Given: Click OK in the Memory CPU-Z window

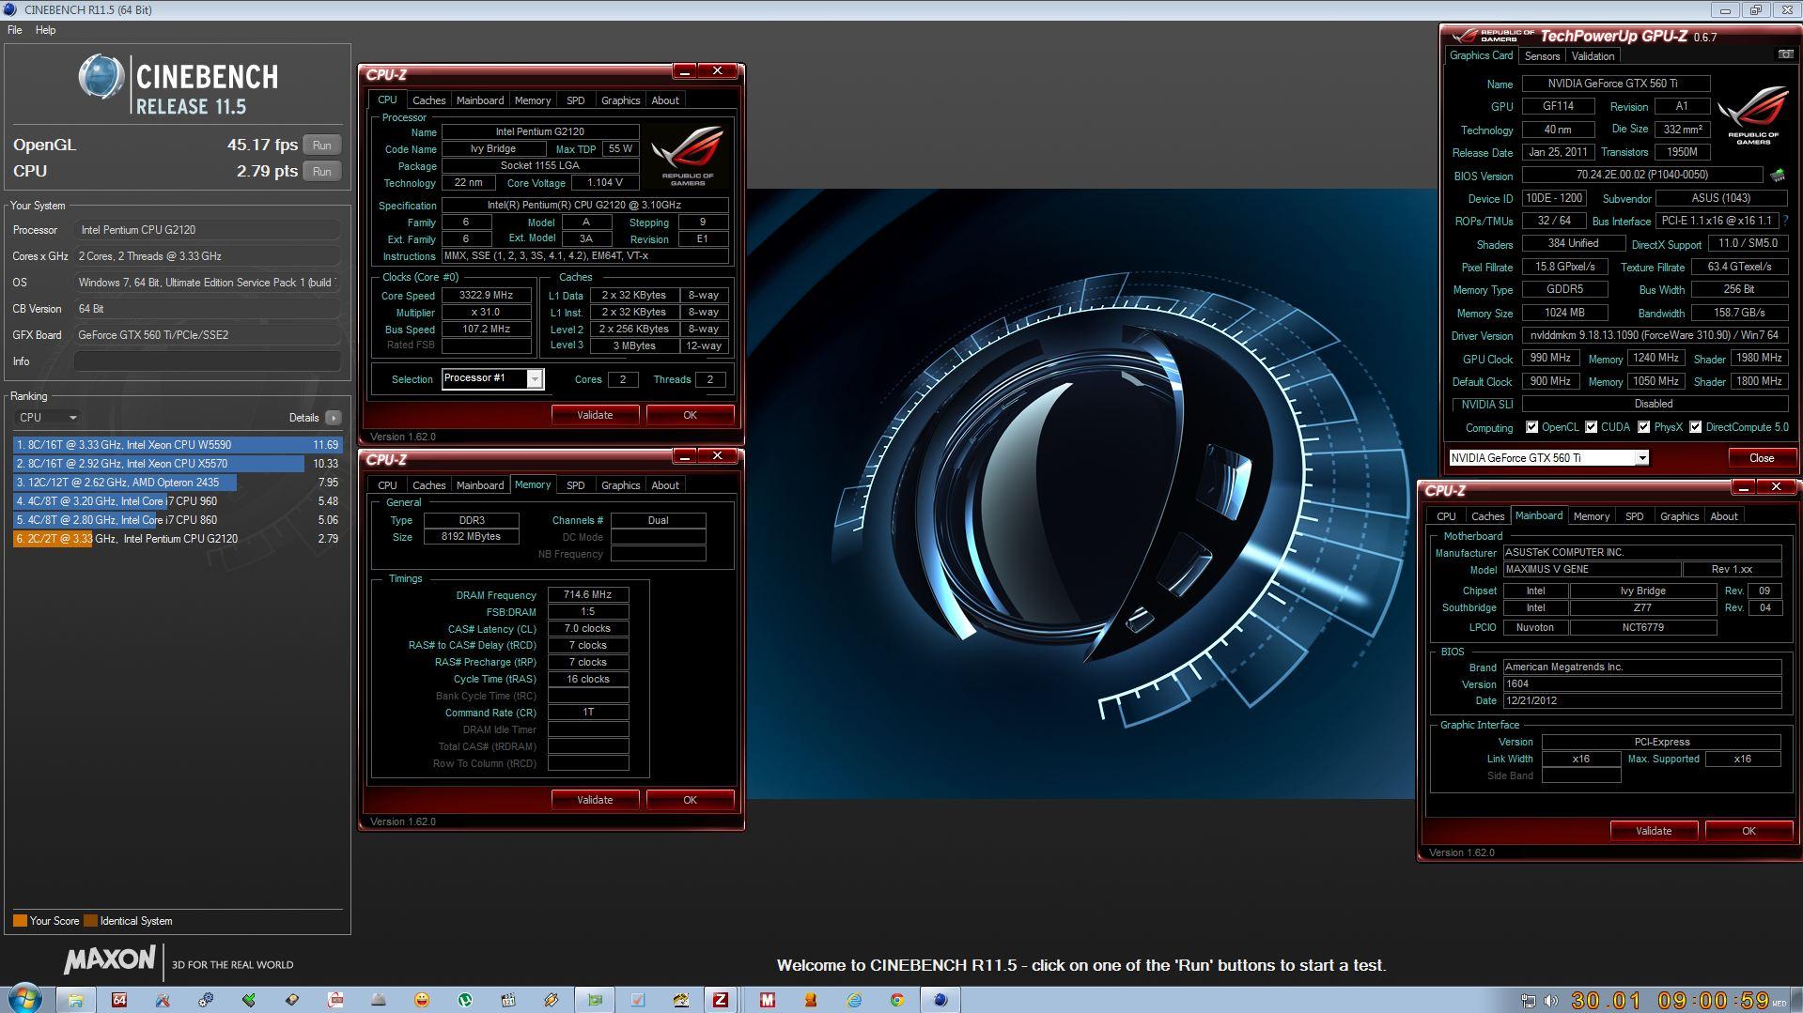Looking at the screenshot, I should [690, 800].
